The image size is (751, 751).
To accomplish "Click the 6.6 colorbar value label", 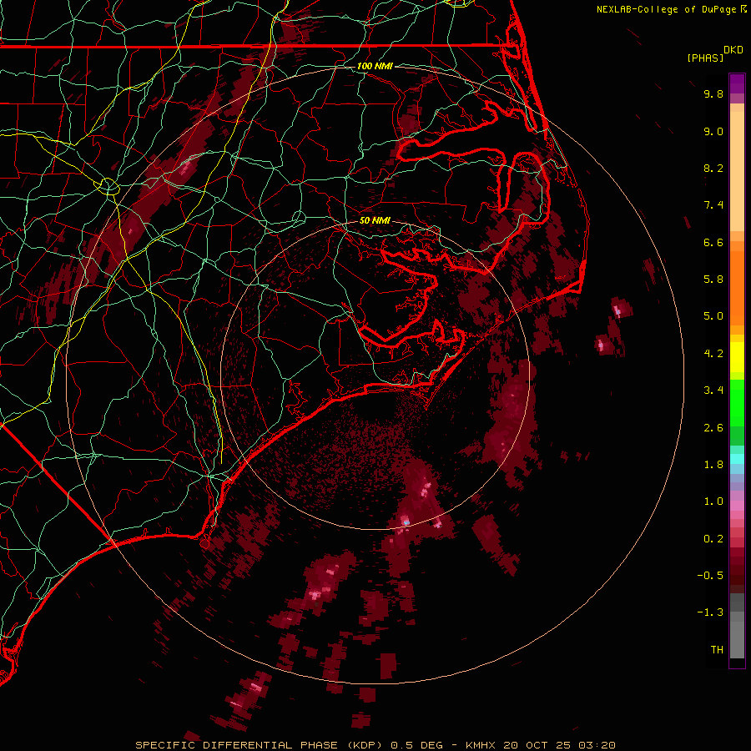I will (x=713, y=243).
